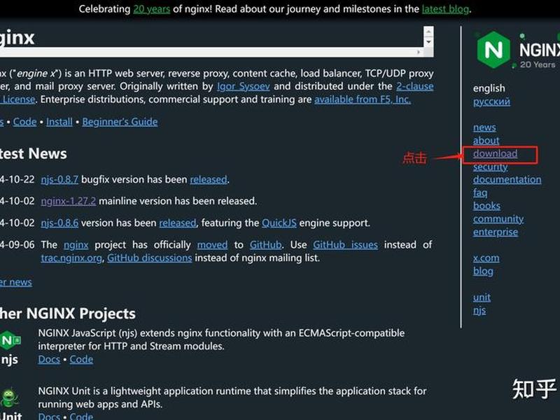The width and height of the screenshot is (560, 420).
Task: Click 'released' link in njs-0.8.7 row
Action: (209, 179)
